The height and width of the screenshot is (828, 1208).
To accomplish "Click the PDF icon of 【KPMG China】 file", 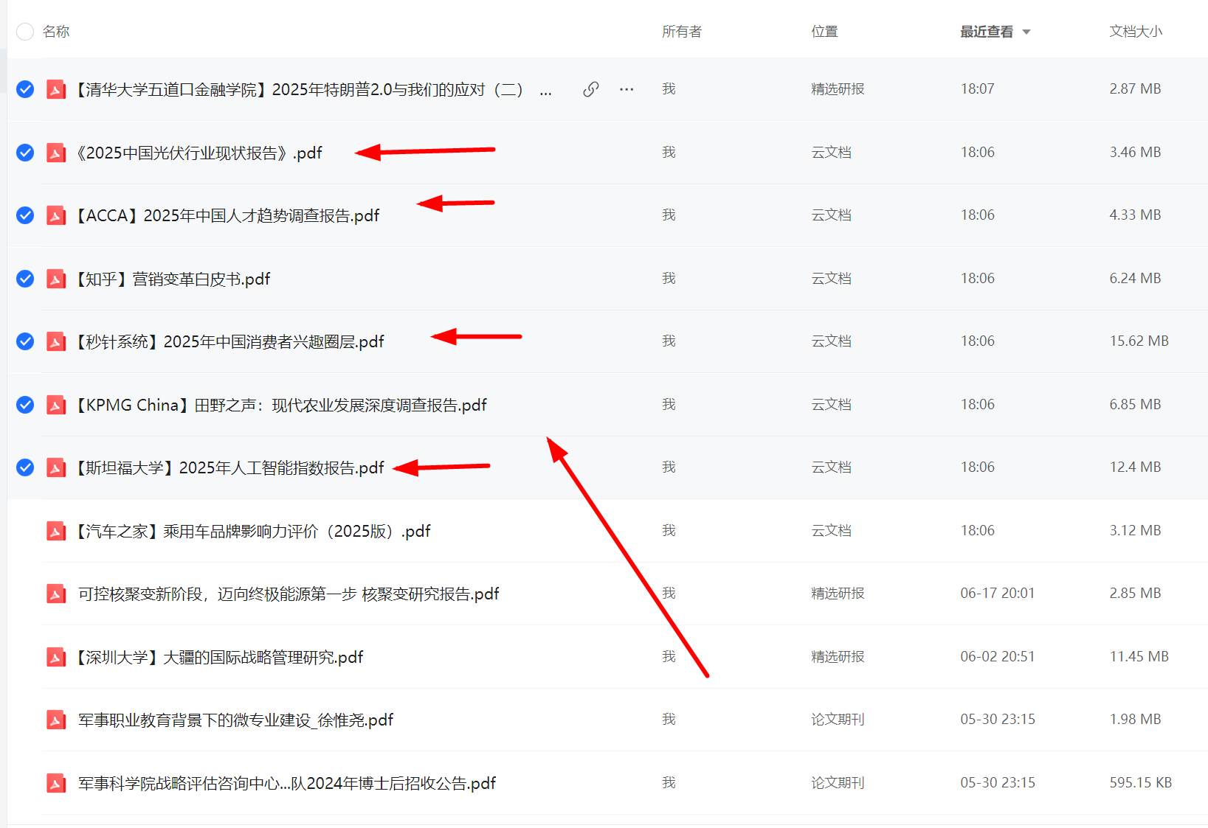I will [56, 405].
